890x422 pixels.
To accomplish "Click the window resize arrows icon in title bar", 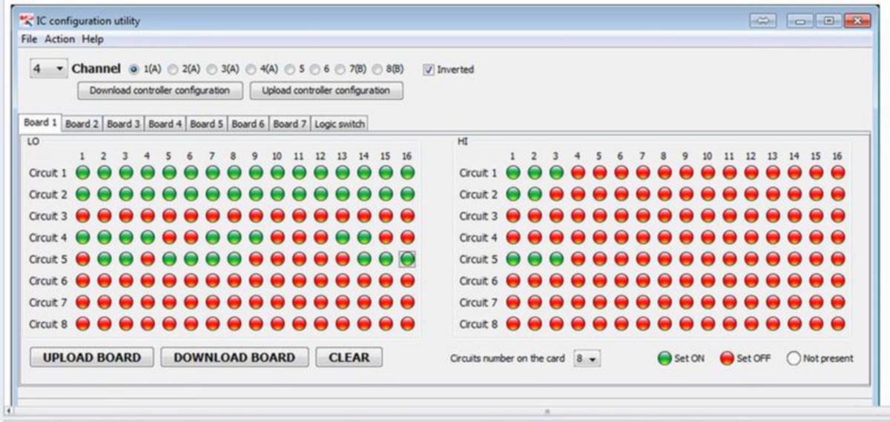I will point(762,21).
